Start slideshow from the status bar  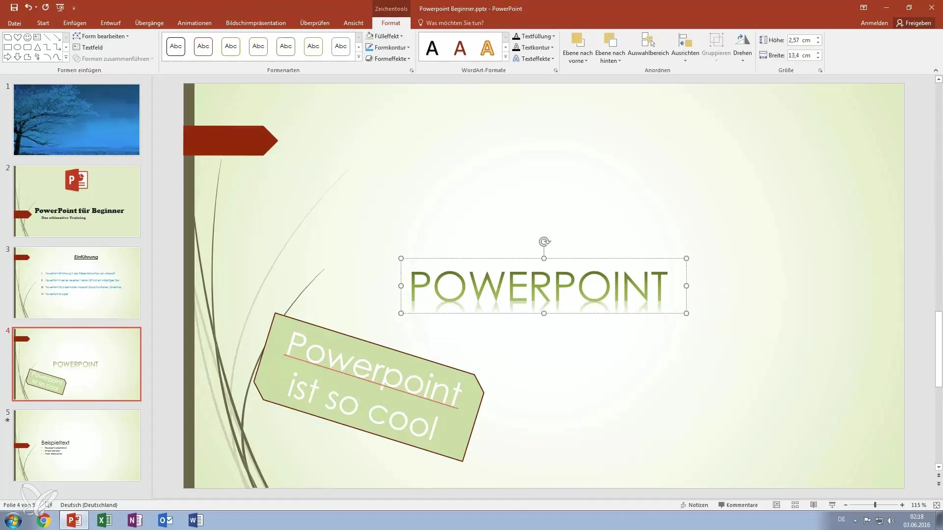(x=832, y=505)
